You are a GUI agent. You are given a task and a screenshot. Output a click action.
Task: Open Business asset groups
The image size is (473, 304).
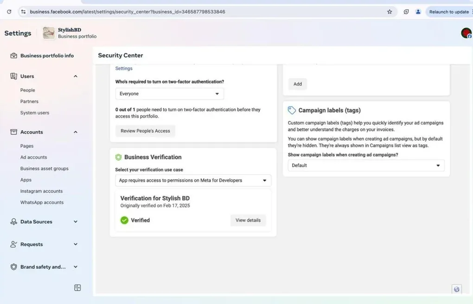(45, 168)
